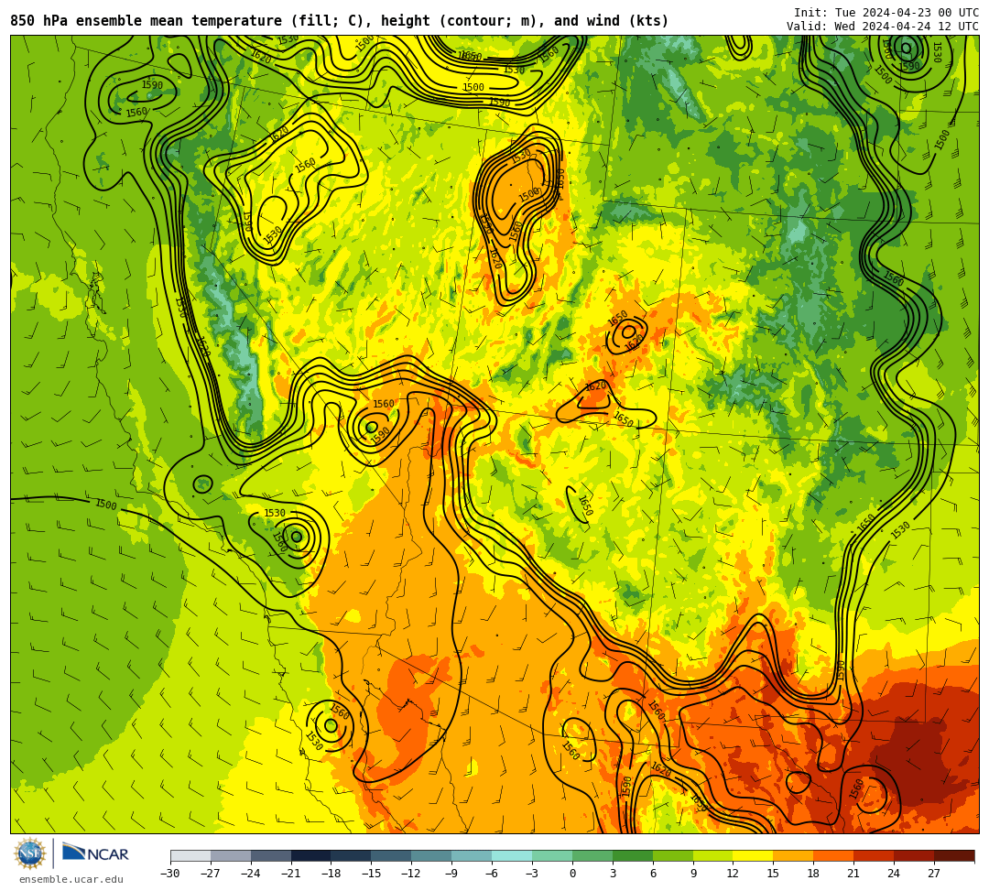Click the colorbar label 15

[x=773, y=874]
